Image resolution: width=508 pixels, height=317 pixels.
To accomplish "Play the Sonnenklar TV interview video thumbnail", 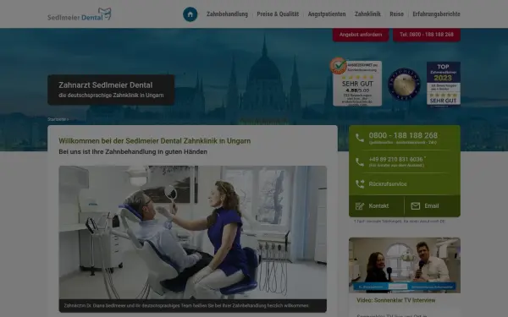I will 405,265.
